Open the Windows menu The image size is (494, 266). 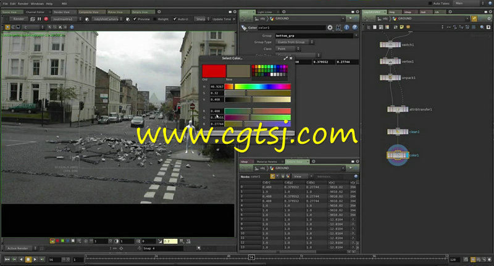pyautogui.click(x=37, y=4)
